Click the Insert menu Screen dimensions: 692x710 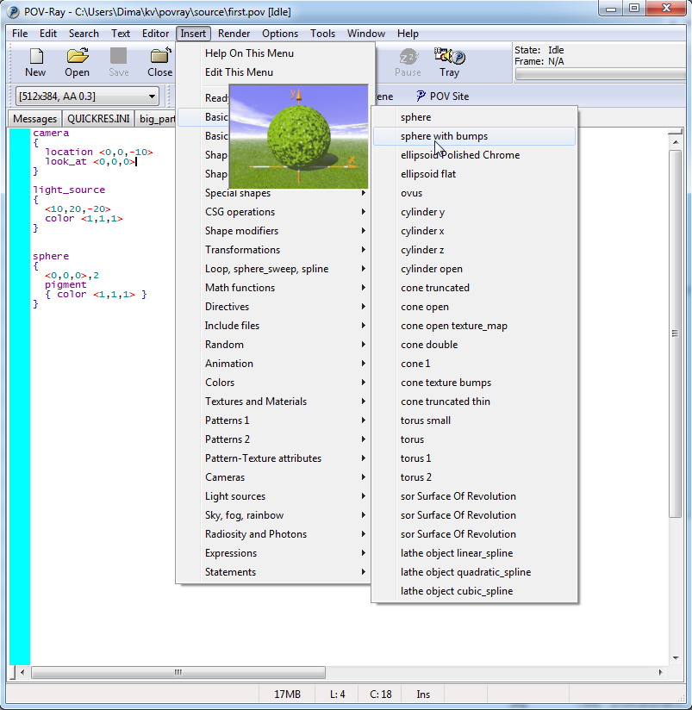pyautogui.click(x=193, y=34)
